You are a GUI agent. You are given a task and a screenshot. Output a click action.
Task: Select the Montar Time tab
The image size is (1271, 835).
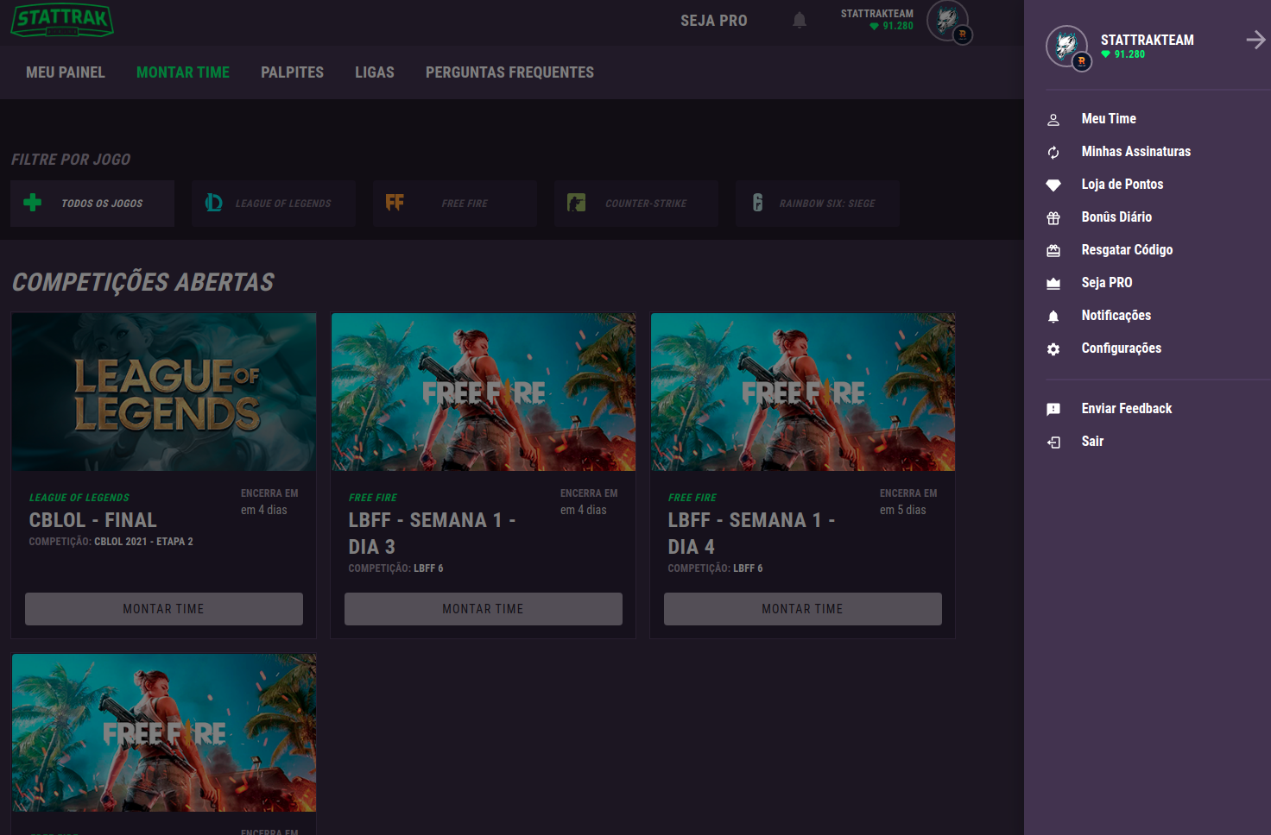point(183,72)
